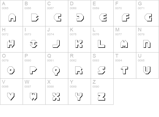Viewport: 159px width, 117px height.
Task: Click the B glyph cell 0066
Action: click(x=34, y=13)
